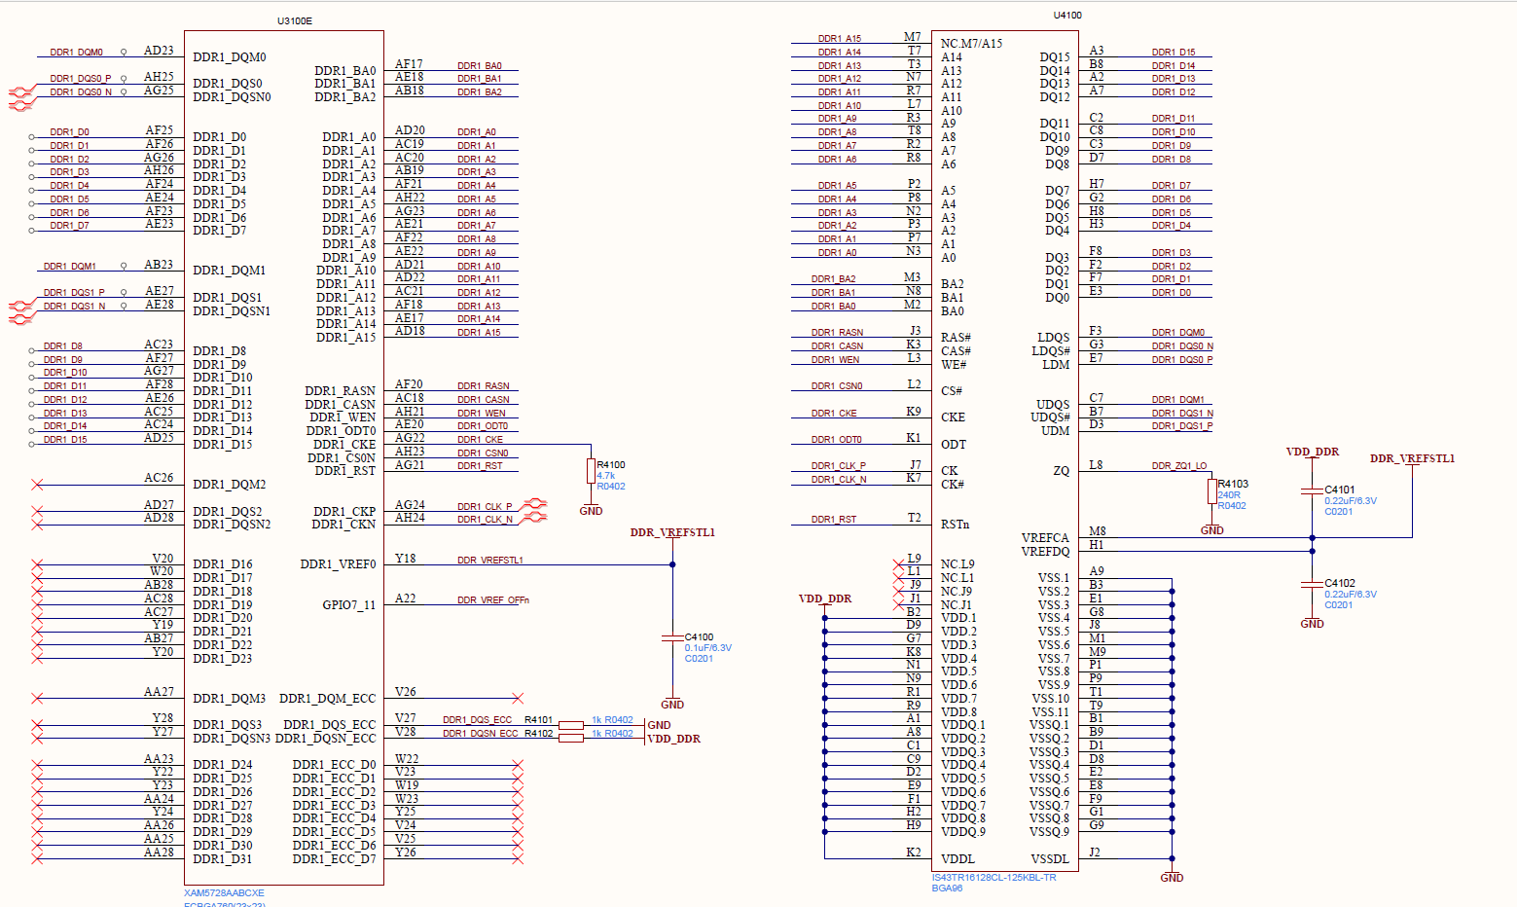Select the XAM5728AABCXE part number
1517x907 pixels.
click(224, 892)
